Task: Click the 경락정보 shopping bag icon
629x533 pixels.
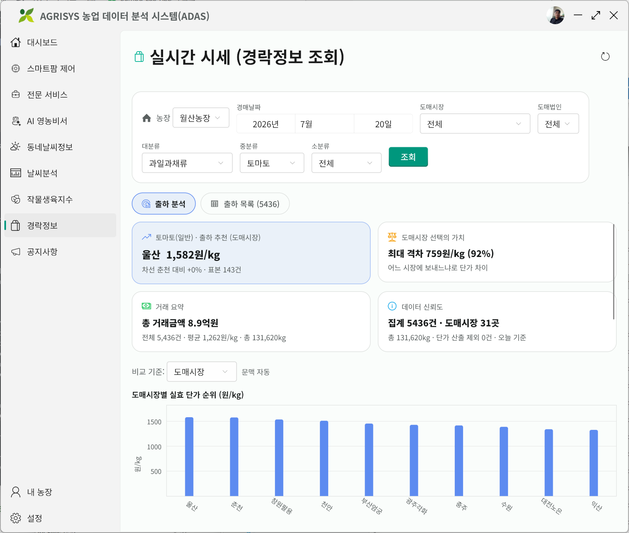Action: [15, 225]
